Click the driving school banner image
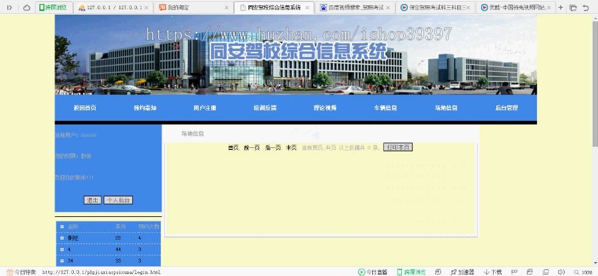Viewport: 598px width, 276px height. point(296,55)
